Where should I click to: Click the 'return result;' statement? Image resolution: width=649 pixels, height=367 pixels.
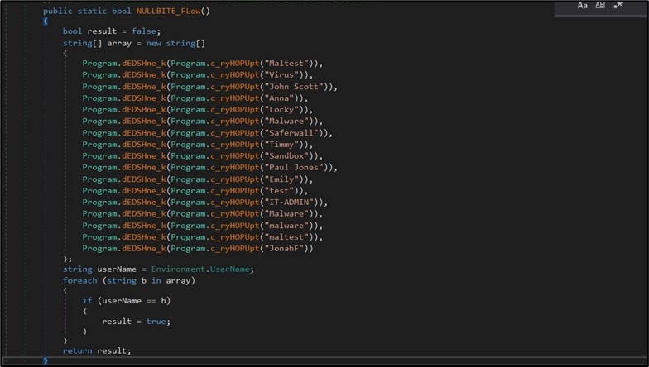pos(97,350)
